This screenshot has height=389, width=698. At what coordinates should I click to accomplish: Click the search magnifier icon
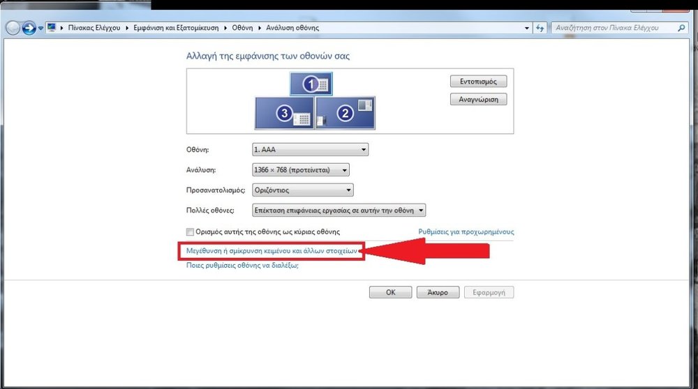pyautogui.click(x=681, y=28)
